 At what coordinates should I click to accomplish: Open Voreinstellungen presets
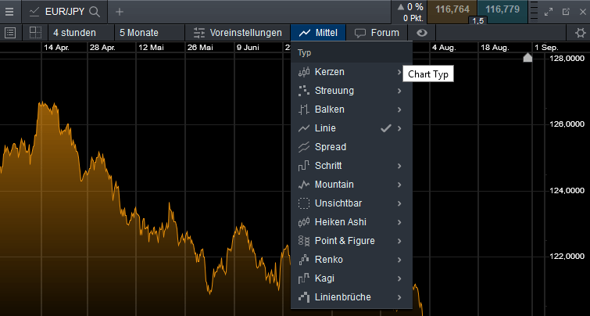(238, 33)
